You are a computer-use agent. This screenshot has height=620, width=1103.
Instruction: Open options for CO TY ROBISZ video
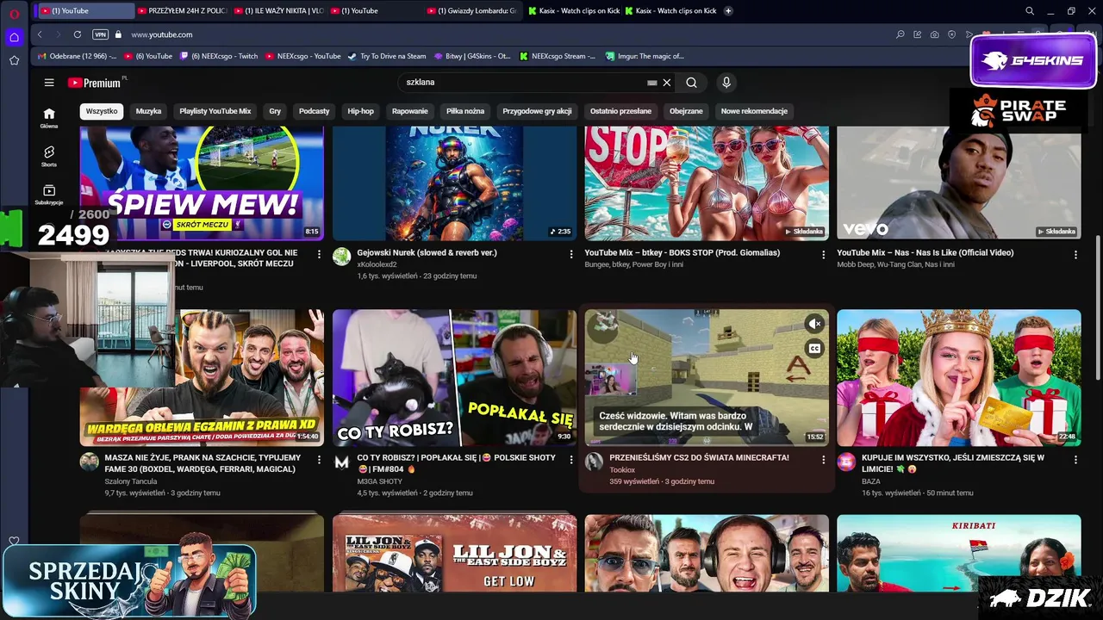coord(570,460)
